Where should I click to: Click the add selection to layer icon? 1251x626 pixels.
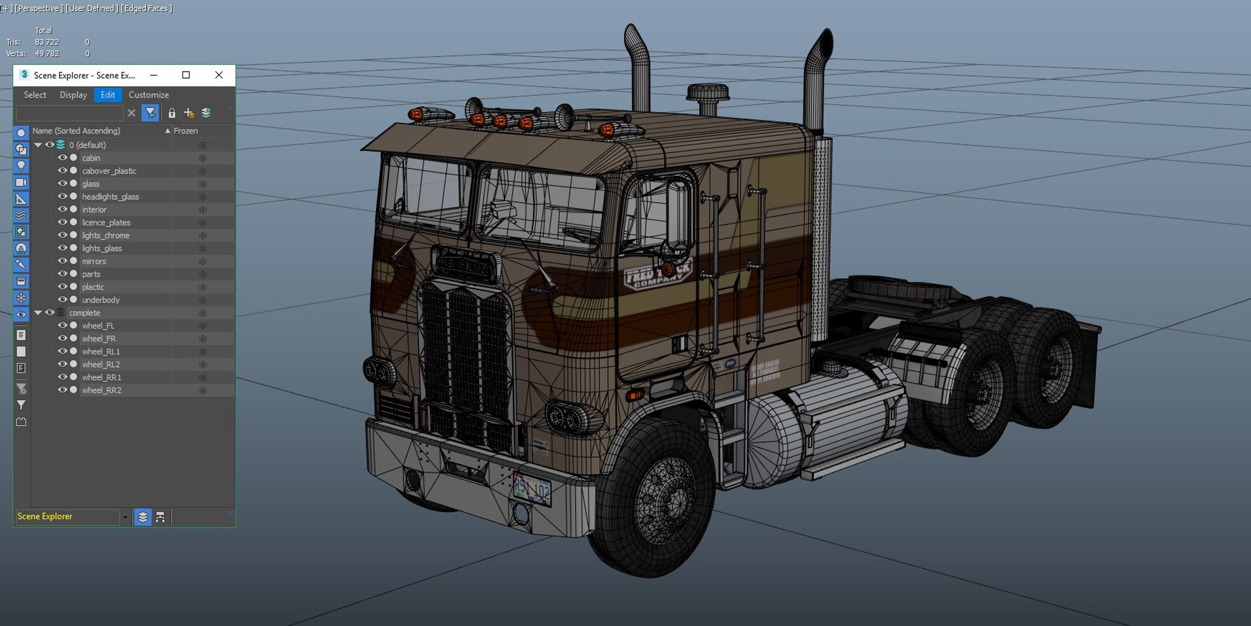tap(206, 113)
